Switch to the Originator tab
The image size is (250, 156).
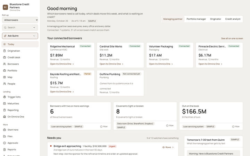(x=216, y=19)
